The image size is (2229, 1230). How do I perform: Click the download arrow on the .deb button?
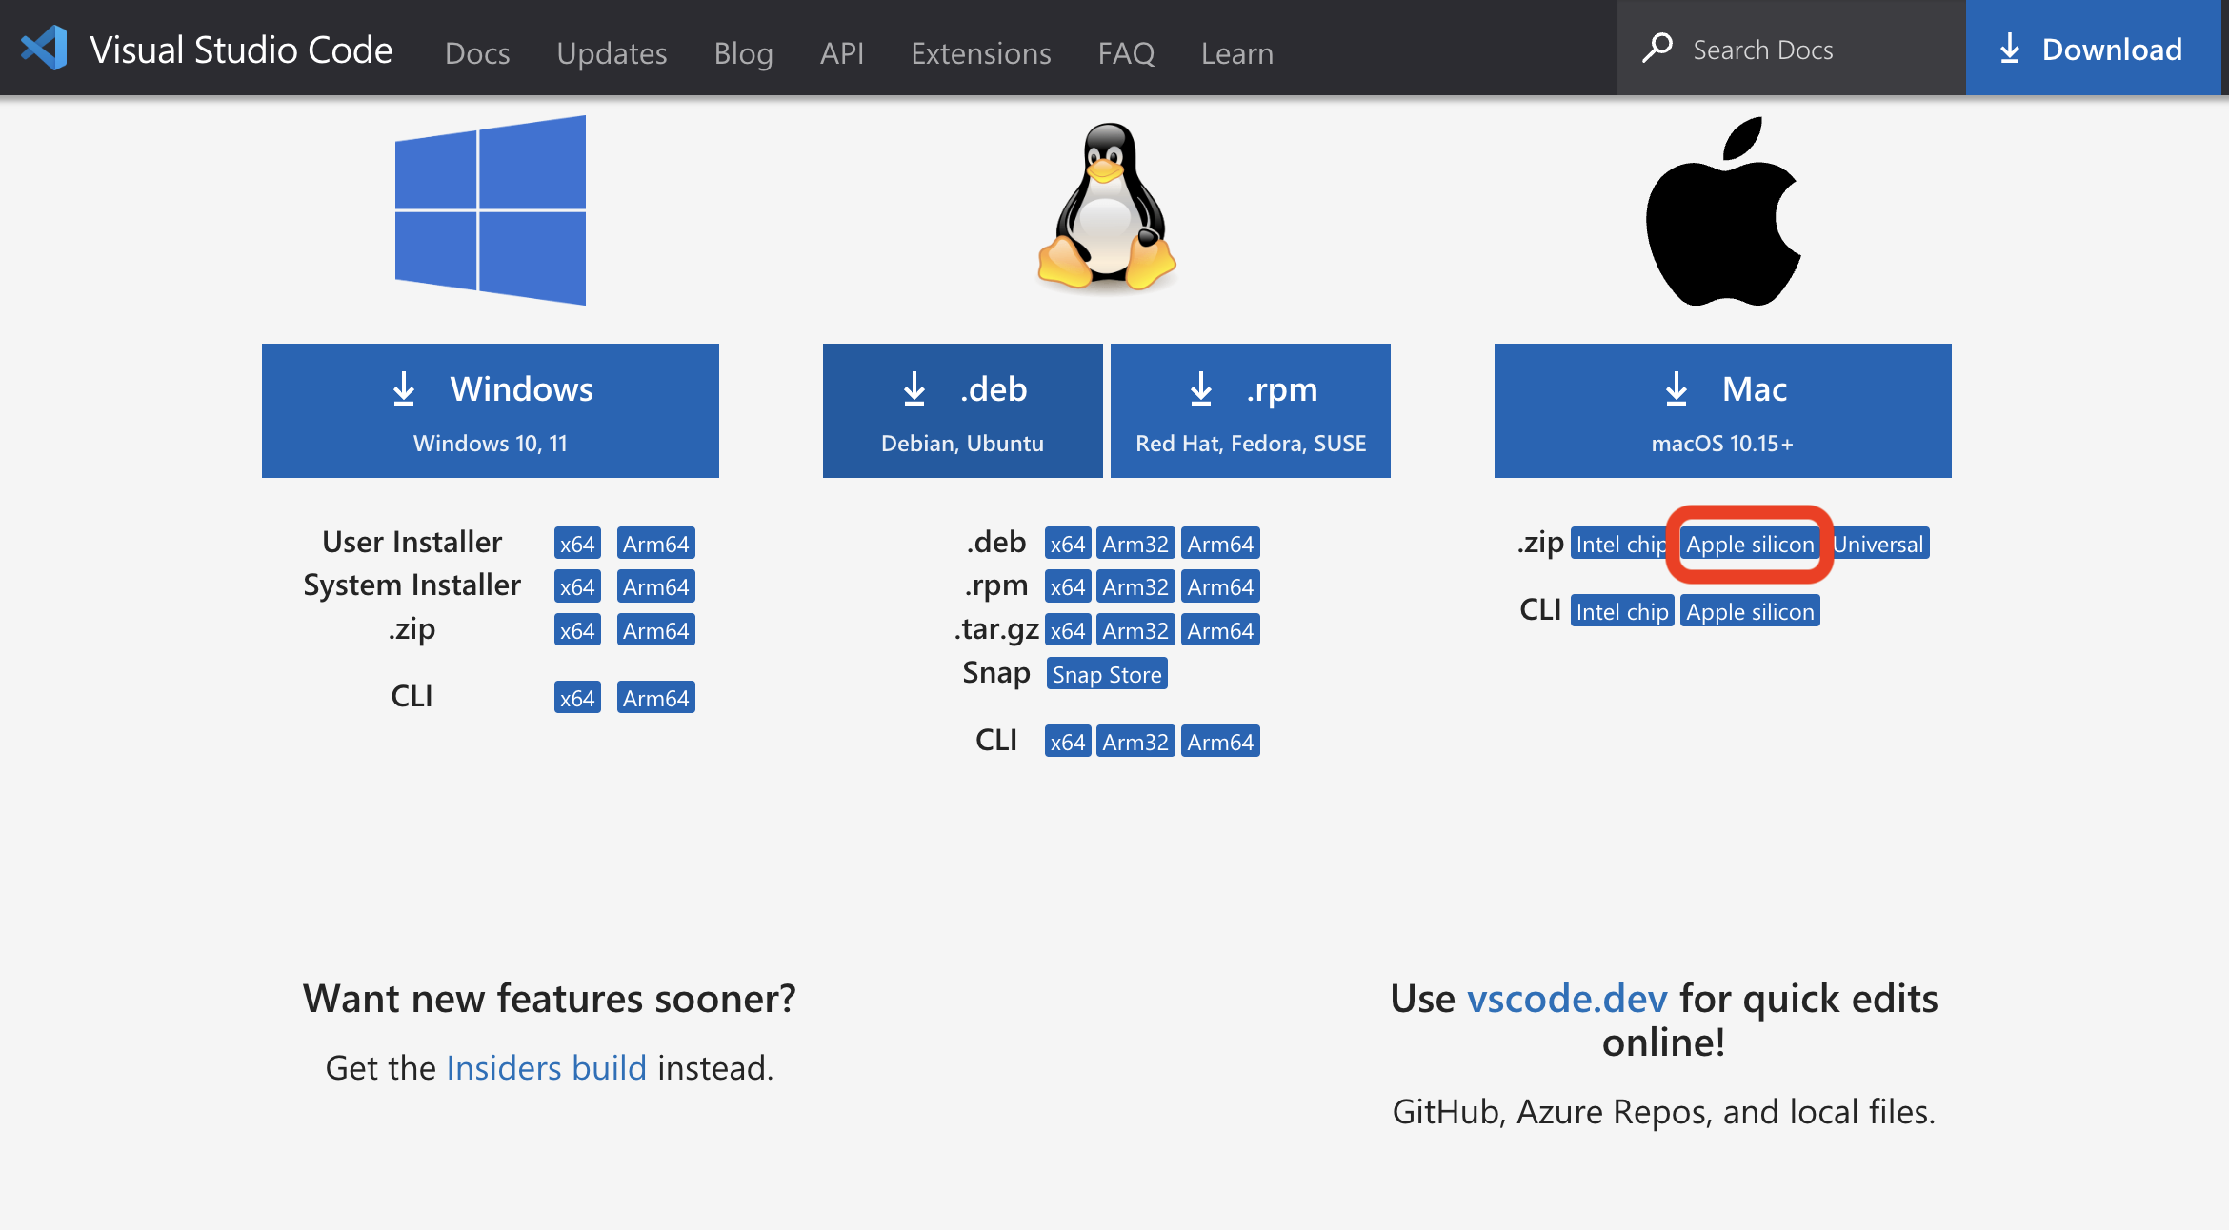tap(914, 388)
